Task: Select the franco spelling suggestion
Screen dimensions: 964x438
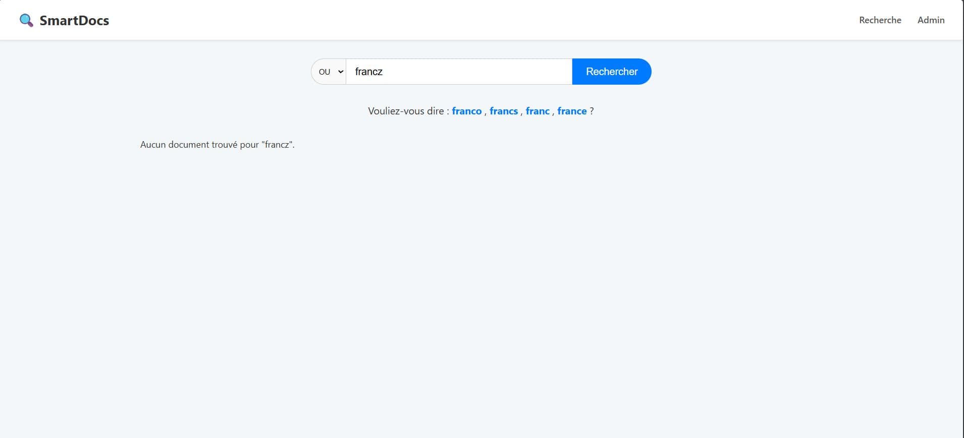Action: pyautogui.click(x=467, y=111)
